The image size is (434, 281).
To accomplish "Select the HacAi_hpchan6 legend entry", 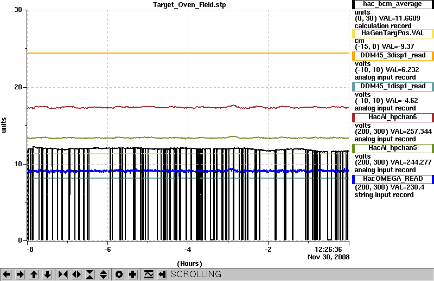I will click(393, 117).
